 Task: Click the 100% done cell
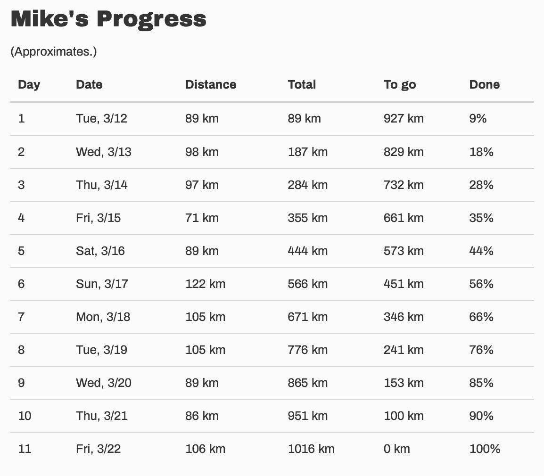tap(485, 449)
